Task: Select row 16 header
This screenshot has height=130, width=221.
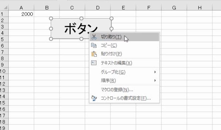Action: (x=4, y=109)
